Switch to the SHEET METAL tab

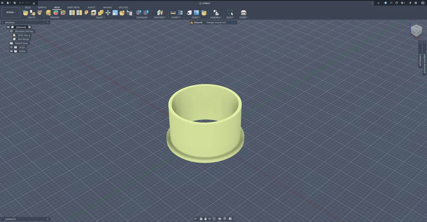pyautogui.click(x=73, y=7)
